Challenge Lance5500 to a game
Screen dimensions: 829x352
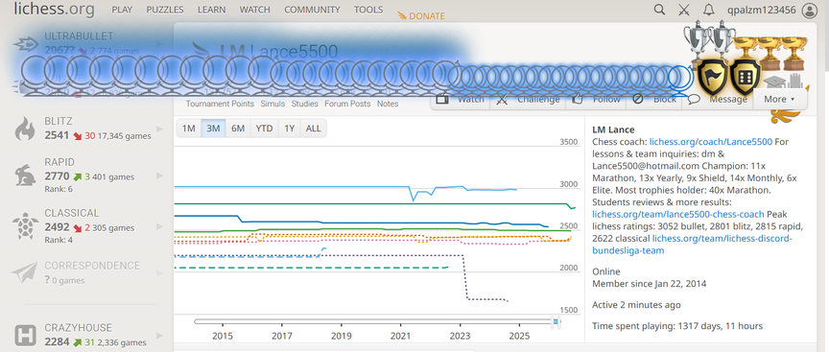(x=528, y=99)
